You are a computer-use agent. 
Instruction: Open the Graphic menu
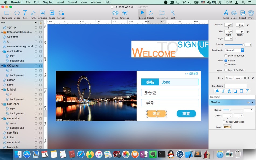point(48,2)
